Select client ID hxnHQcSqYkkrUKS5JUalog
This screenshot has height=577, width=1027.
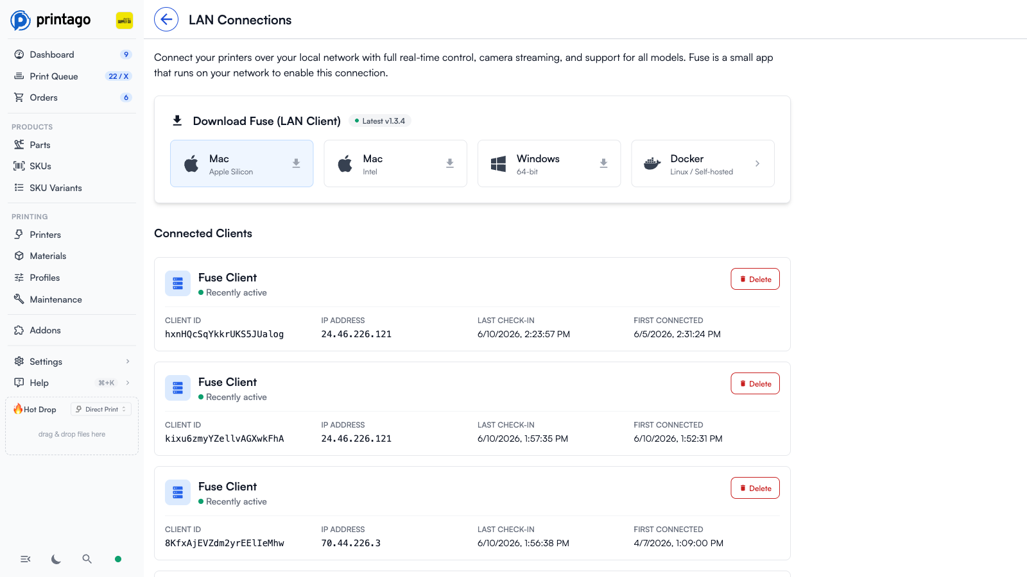point(225,334)
